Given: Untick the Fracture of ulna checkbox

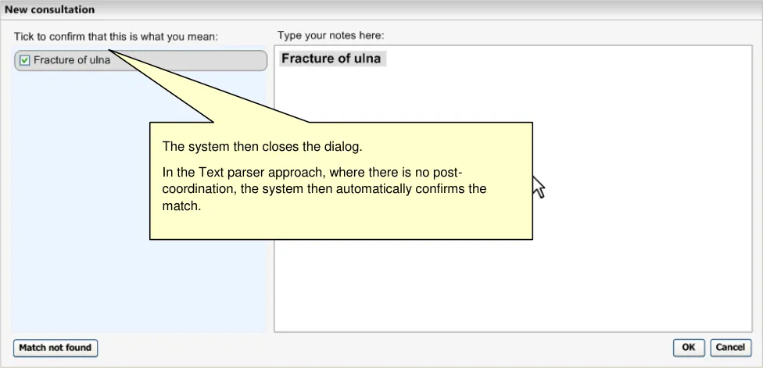Looking at the screenshot, I should pyautogui.click(x=24, y=60).
